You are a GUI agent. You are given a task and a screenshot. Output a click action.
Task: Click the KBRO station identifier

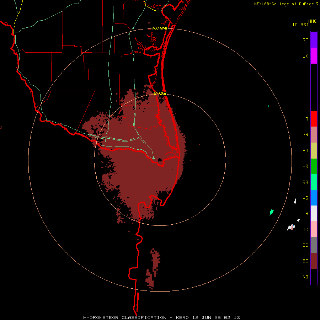click(x=182, y=318)
